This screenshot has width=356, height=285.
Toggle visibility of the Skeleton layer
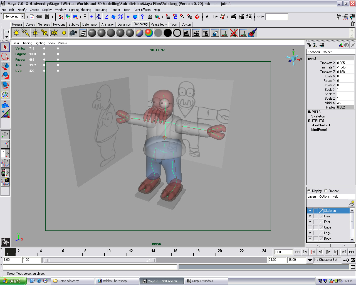[x=310, y=211]
